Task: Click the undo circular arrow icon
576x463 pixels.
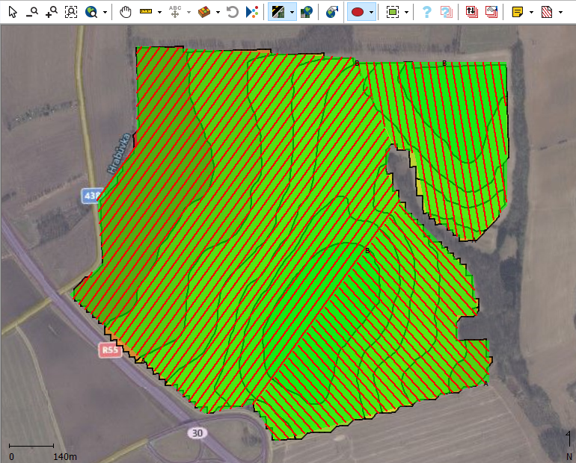Action: pyautogui.click(x=232, y=12)
